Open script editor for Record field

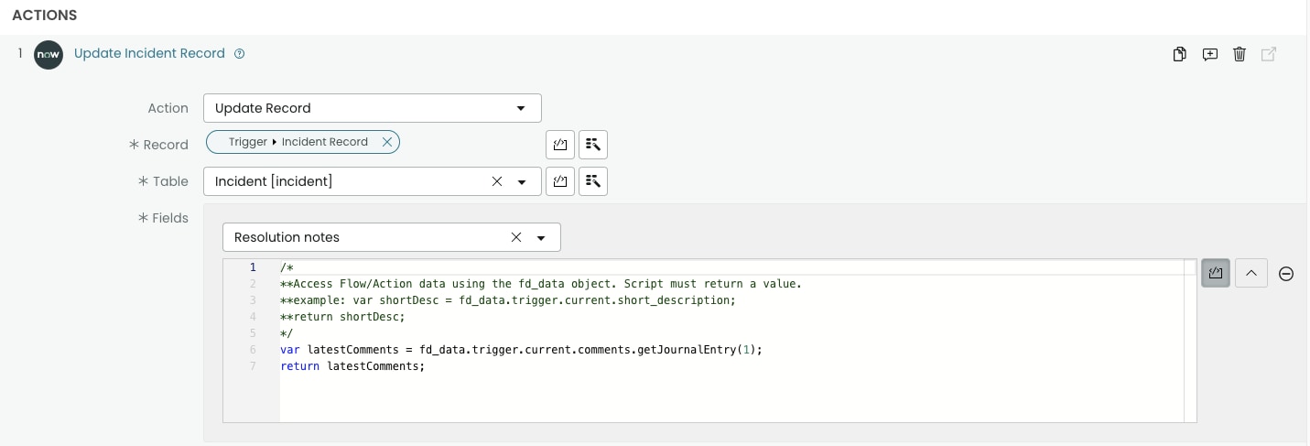[560, 145]
